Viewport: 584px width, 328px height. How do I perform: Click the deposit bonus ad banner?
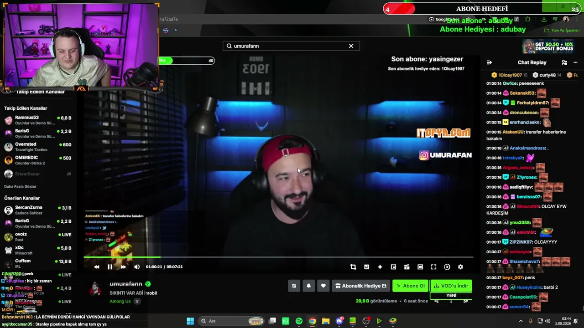(x=548, y=47)
